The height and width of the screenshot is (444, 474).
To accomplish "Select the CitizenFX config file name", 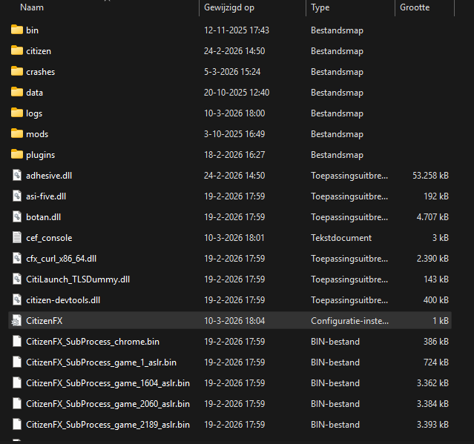I will click(45, 321).
